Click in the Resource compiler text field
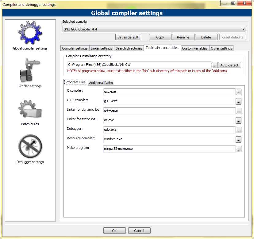This screenshot has width=254, height=239. (169, 139)
